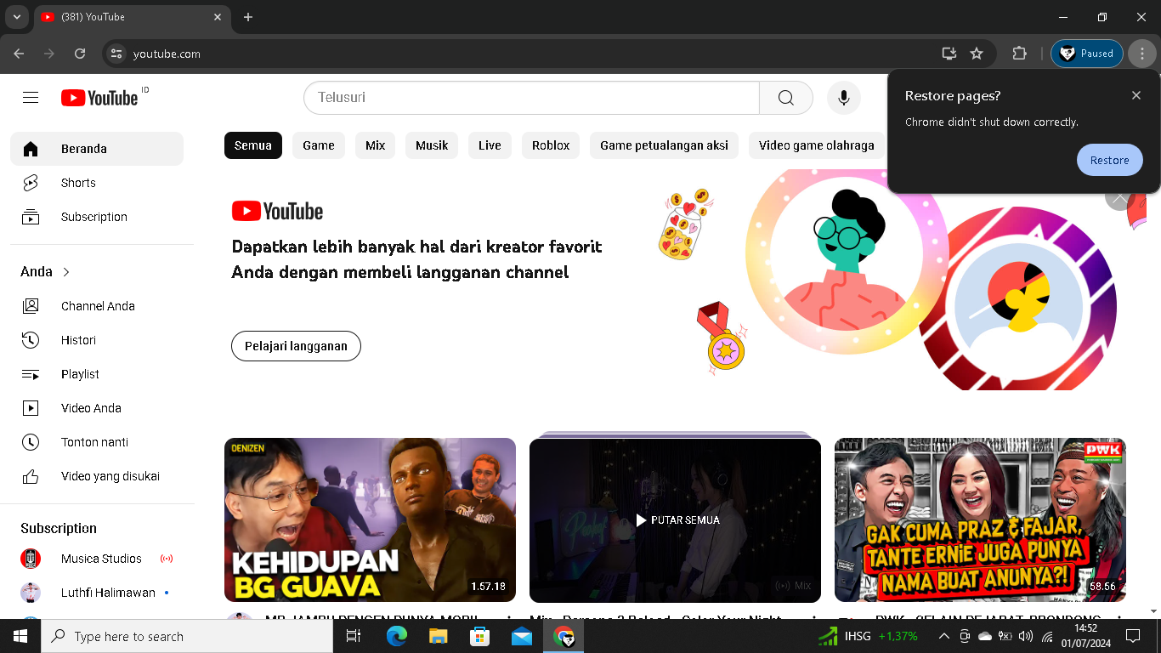Open the IHSG stock widget in taskbar
The image size is (1161, 653).
868,636
